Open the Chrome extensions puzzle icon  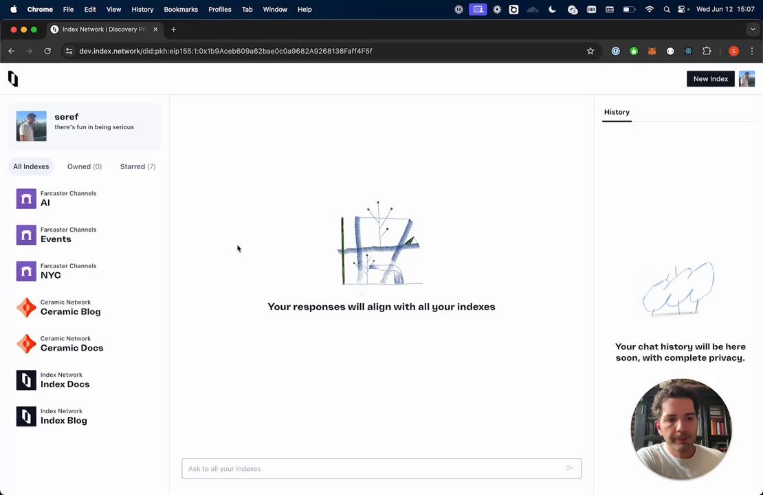tap(707, 51)
